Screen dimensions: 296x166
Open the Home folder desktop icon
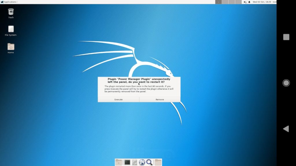coord(10,47)
